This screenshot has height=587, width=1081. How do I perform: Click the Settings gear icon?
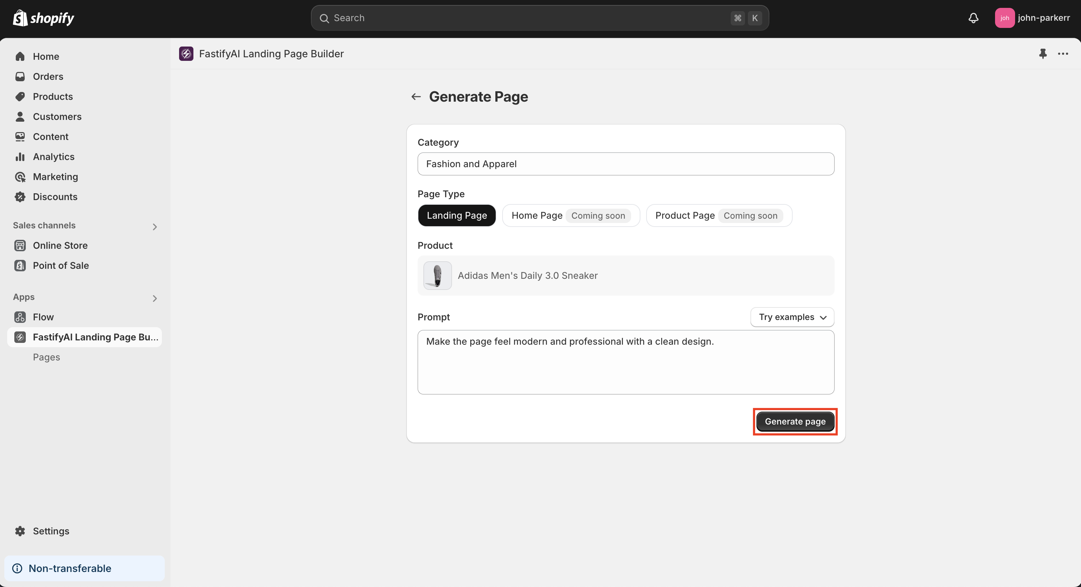click(20, 531)
